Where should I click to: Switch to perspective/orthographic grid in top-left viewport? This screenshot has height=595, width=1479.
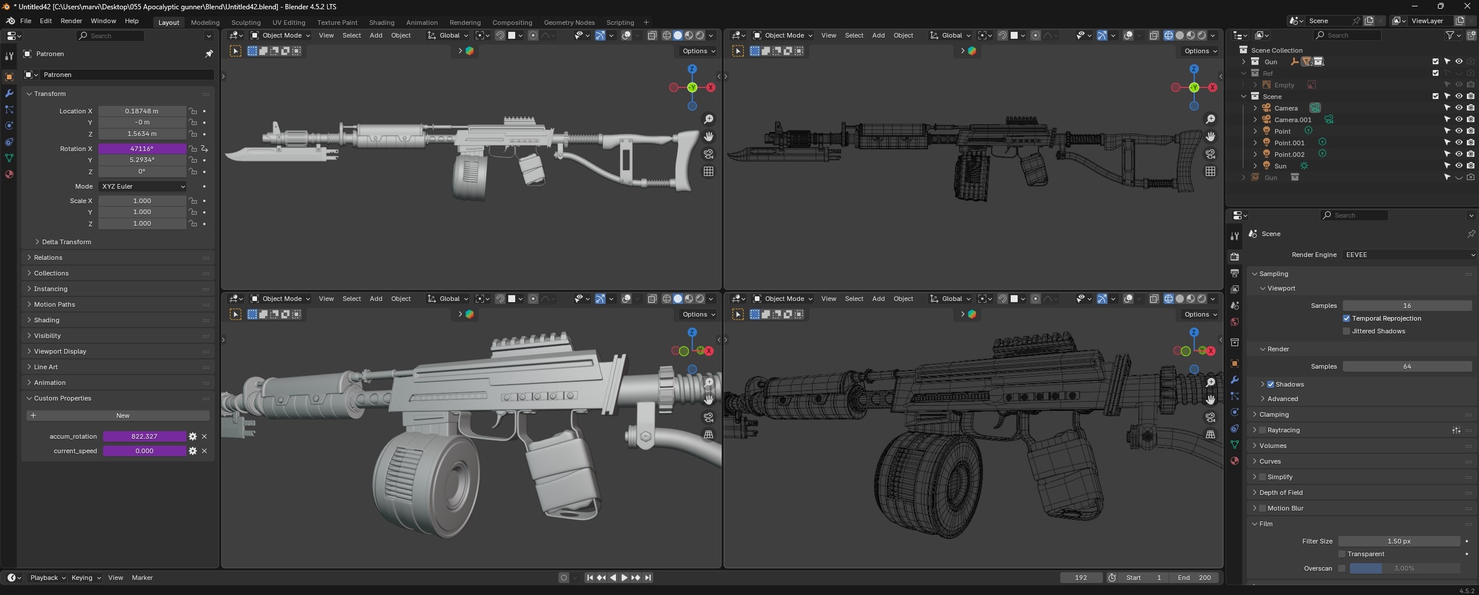pos(709,171)
